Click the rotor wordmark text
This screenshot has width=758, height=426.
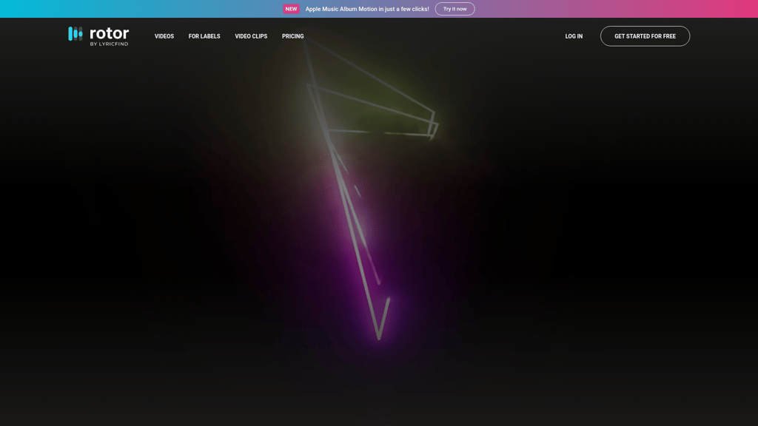point(110,33)
